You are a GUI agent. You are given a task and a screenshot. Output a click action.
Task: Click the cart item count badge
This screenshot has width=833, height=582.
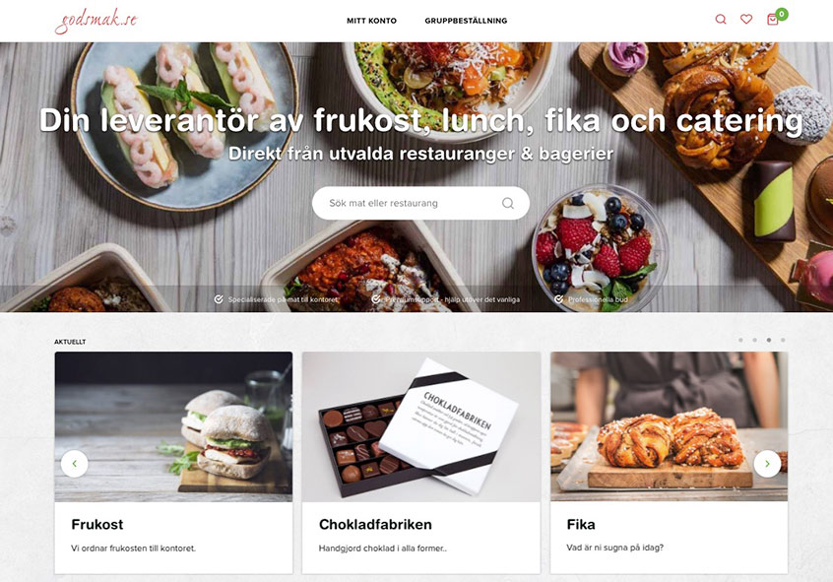coord(782,14)
